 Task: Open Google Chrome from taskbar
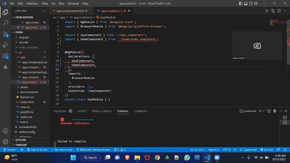coord(157,158)
